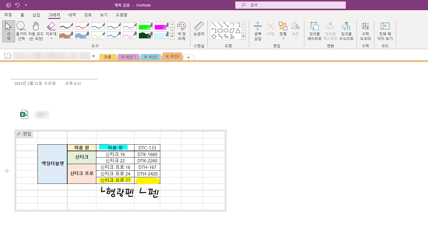The height and width of the screenshot is (250, 428).
Task: Undo the last action
Action: coord(17,5)
